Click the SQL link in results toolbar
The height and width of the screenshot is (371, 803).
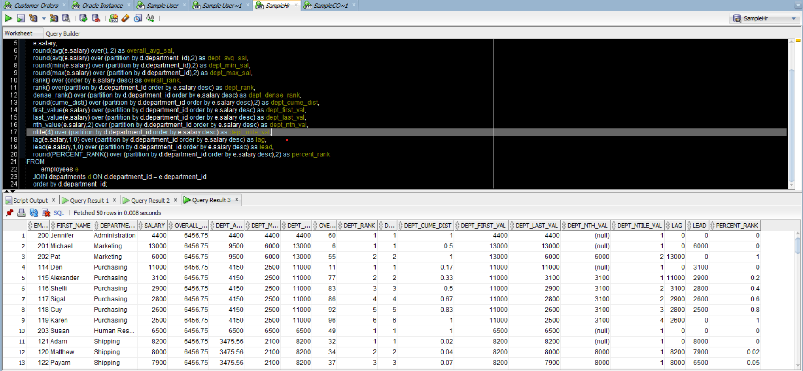tap(59, 213)
